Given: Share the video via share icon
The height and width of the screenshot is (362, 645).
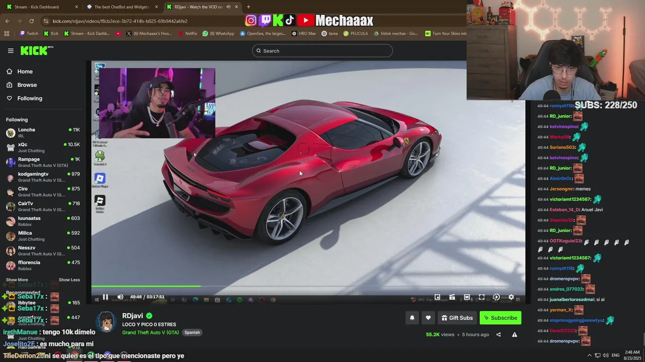Looking at the screenshot, I should click(x=498, y=334).
